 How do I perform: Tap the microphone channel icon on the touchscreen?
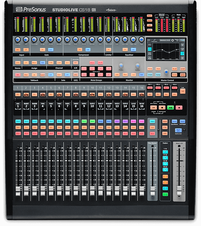coord(154,40)
